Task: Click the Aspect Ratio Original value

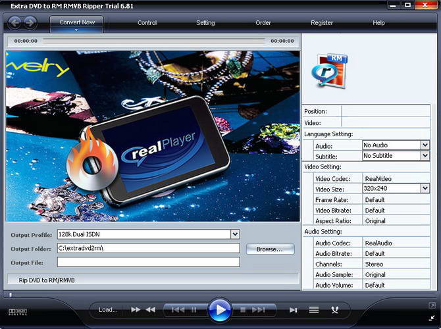Action: coord(375,221)
